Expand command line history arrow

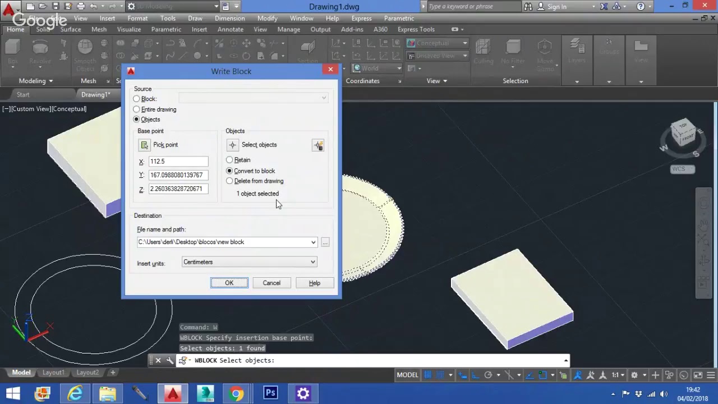(x=566, y=360)
